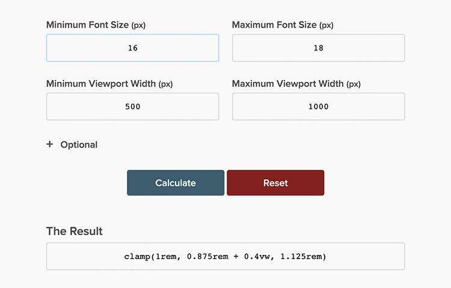This screenshot has width=451, height=288.
Task: Click the value 18 in the font field
Action: pos(319,48)
